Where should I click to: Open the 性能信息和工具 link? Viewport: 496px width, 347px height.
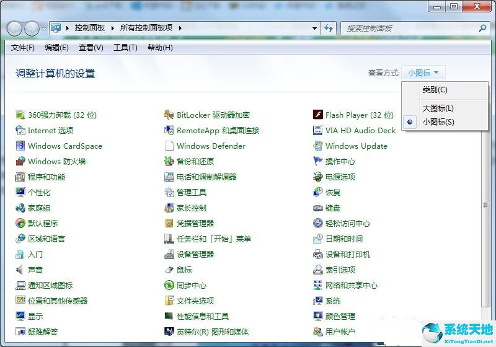pyautogui.click(x=203, y=317)
